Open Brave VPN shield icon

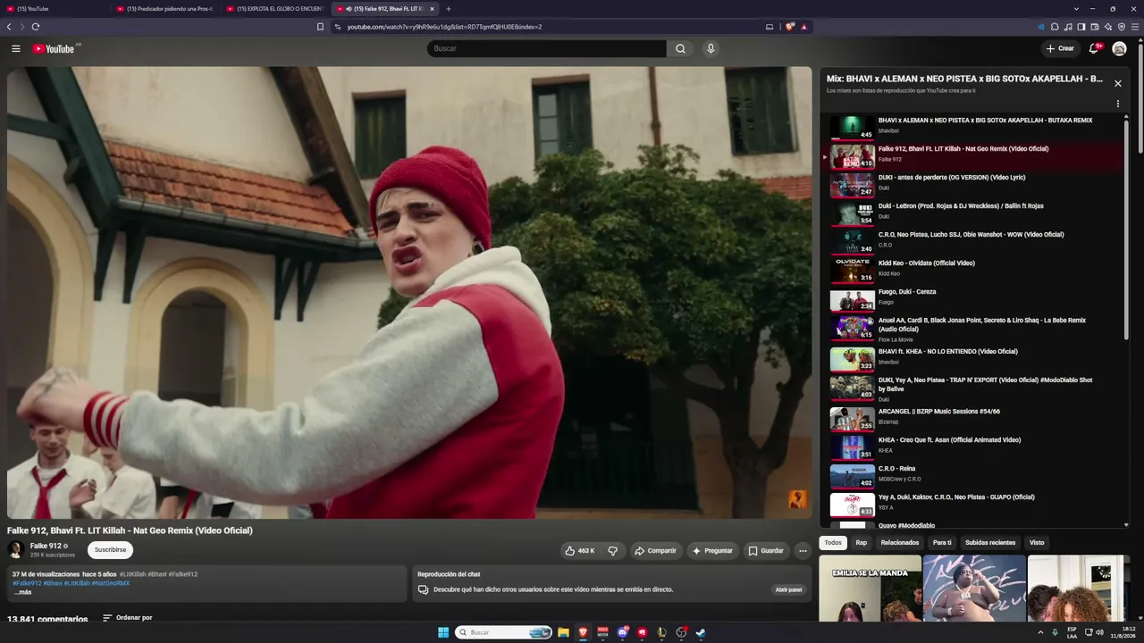(x=1122, y=27)
